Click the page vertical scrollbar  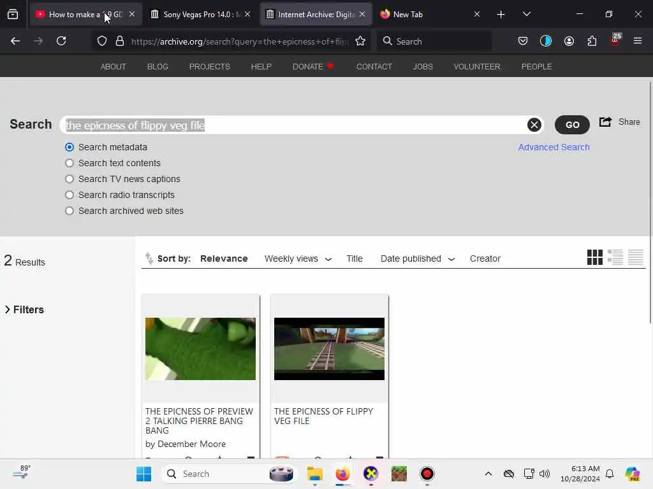pos(650,202)
